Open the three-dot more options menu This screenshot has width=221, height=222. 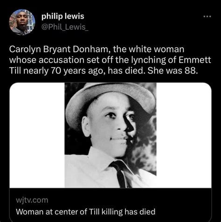(207, 16)
